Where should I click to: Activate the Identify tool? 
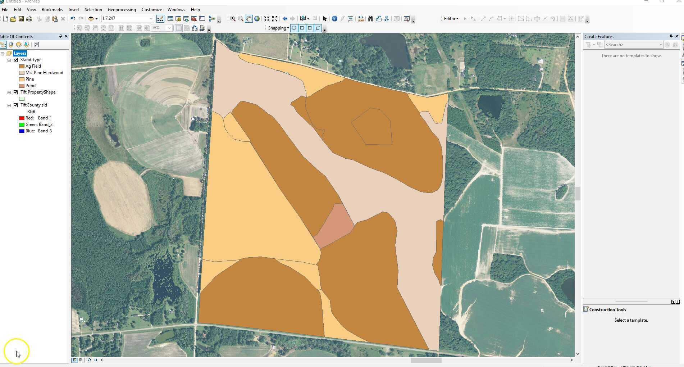334,19
